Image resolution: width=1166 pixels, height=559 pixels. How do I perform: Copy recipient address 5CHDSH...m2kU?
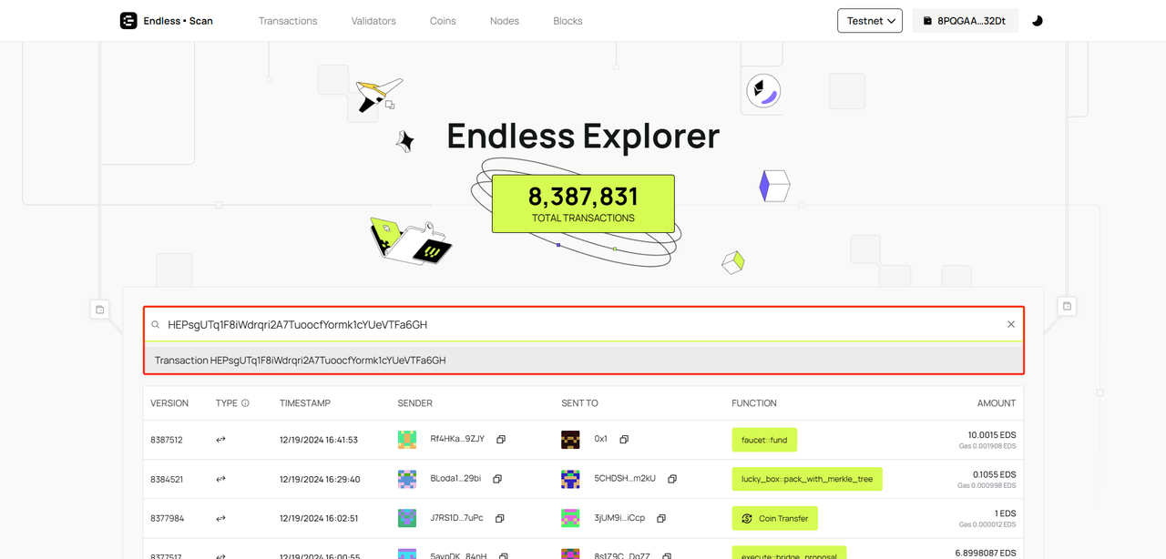[x=672, y=479]
